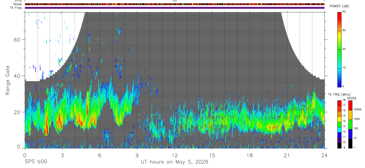This screenshot has width=365, height=168.
Task: Click the red 40 dB top of POWER colorbar
Action: pyautogui.click(x=339, y=14)
